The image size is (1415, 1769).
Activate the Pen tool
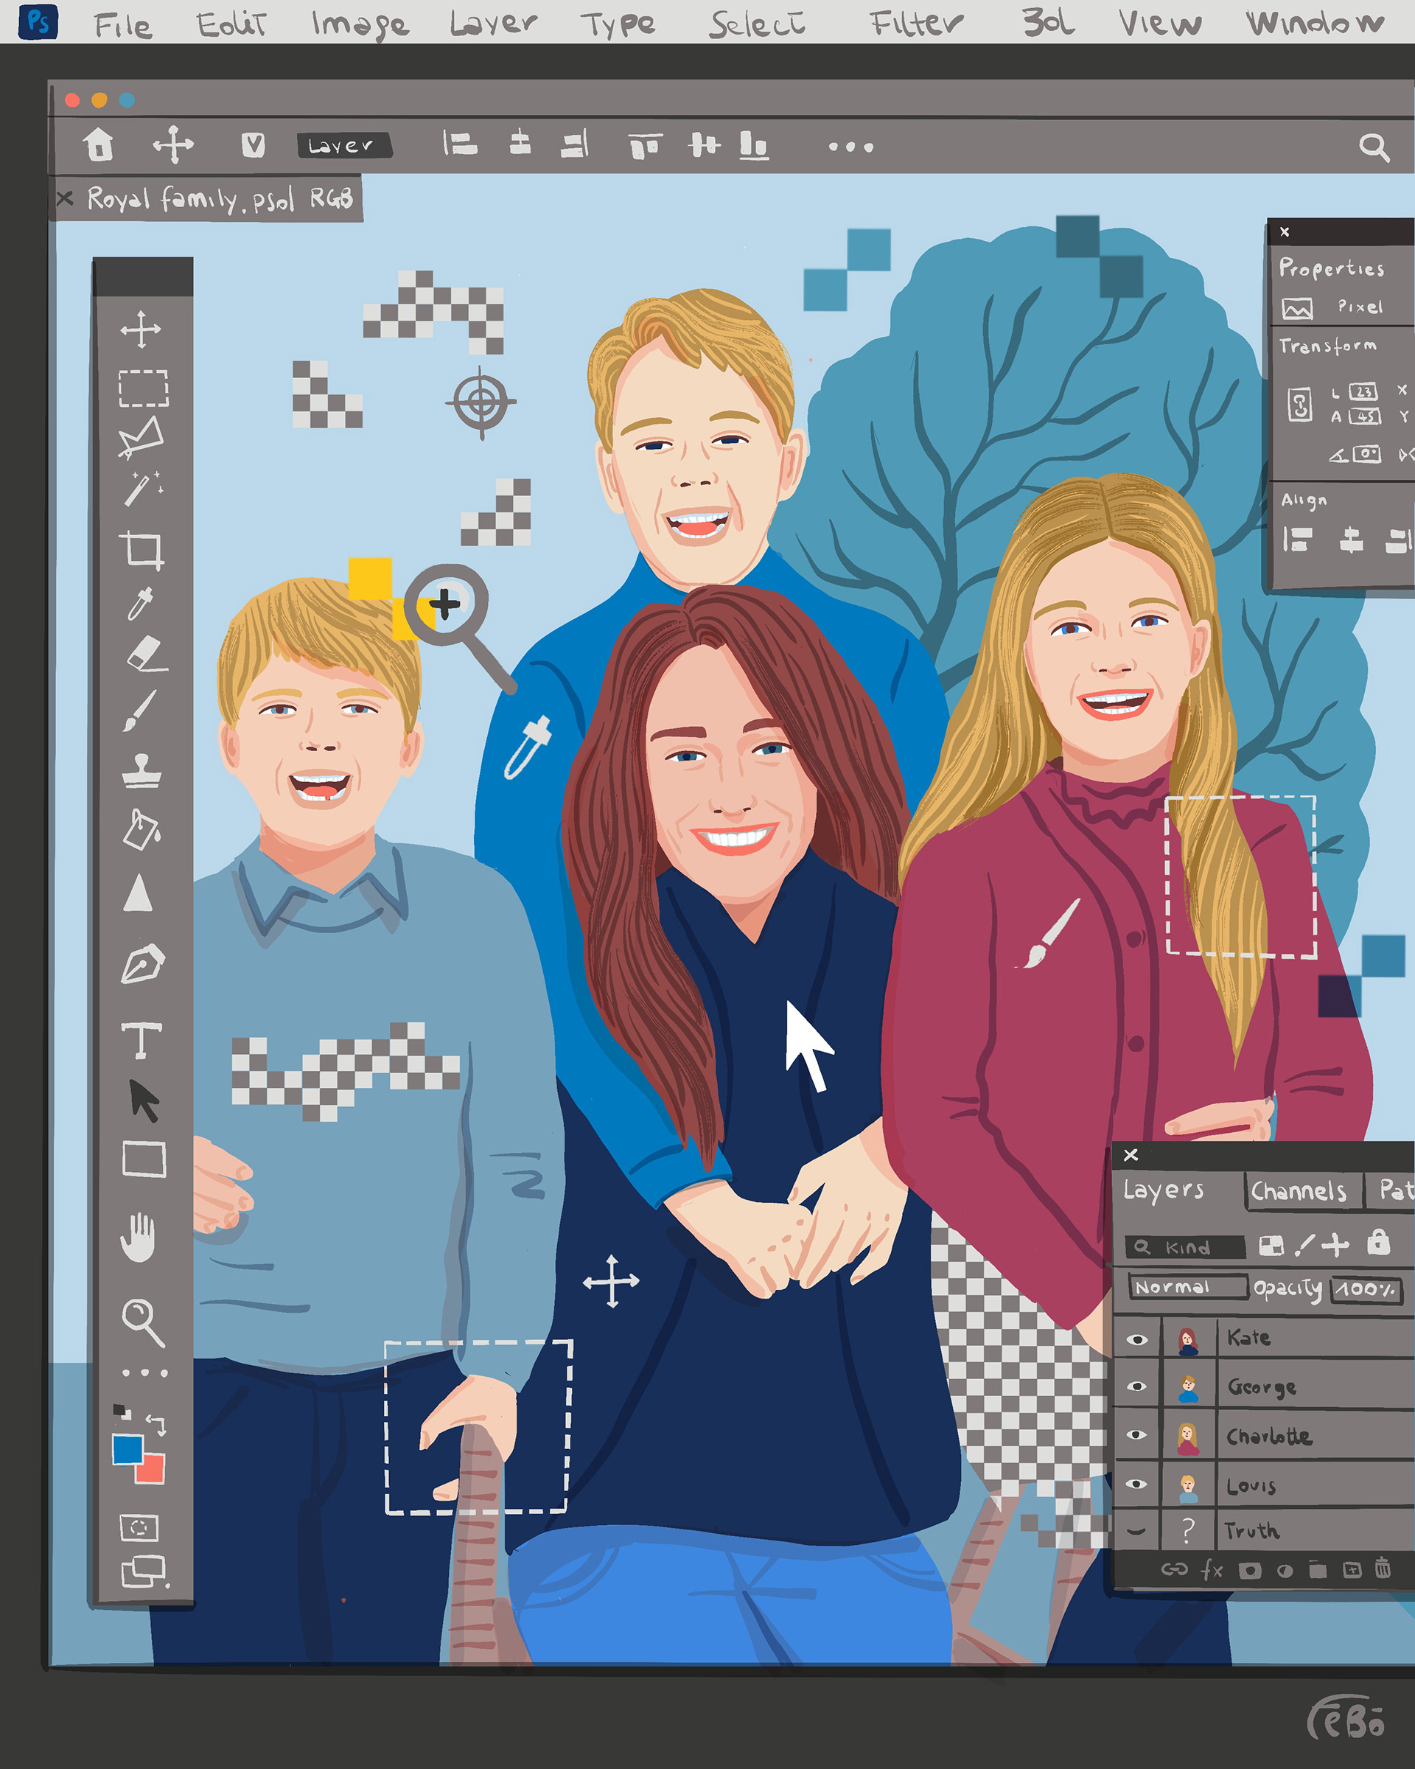point(143,963)
